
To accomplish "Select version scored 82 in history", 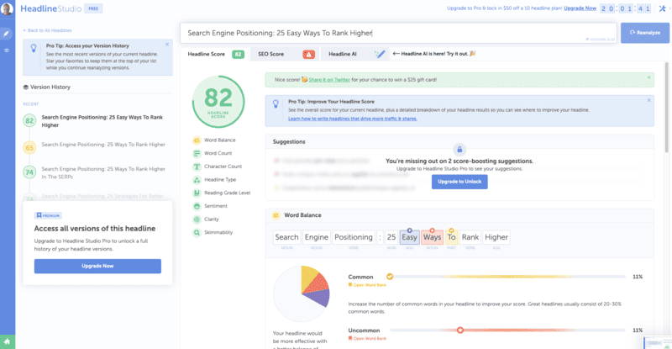I will tap(97, 121).
